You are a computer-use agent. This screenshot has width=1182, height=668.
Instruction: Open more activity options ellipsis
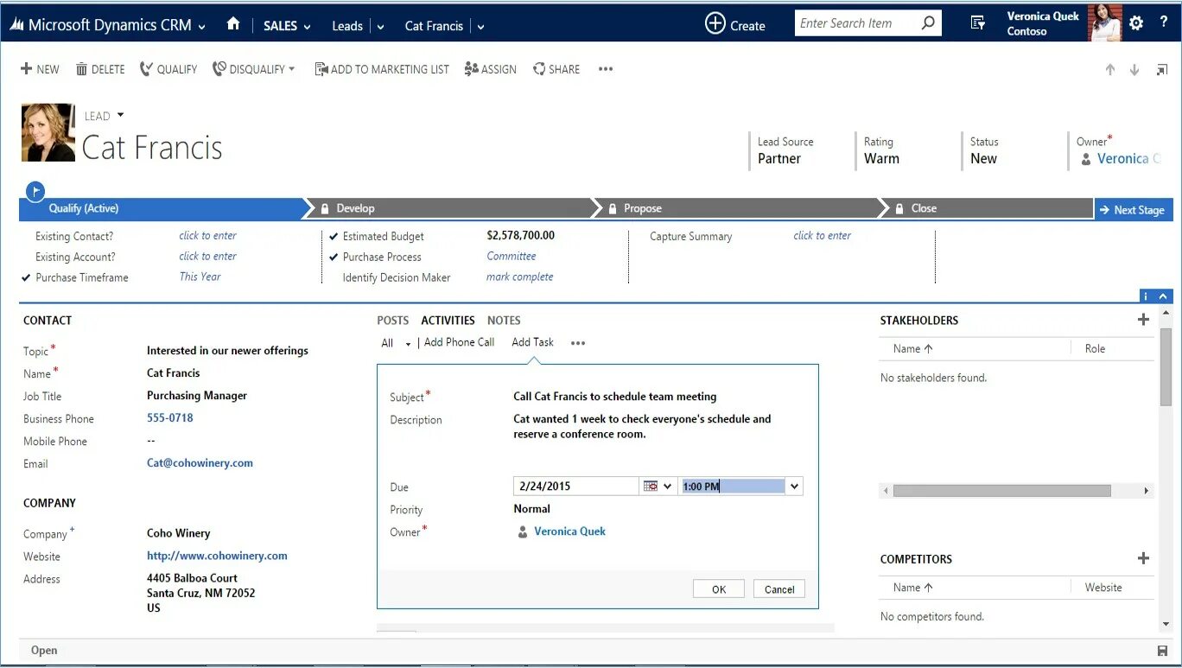click(578, 343)
